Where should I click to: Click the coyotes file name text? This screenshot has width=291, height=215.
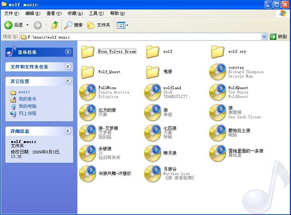tap(236, 68)
